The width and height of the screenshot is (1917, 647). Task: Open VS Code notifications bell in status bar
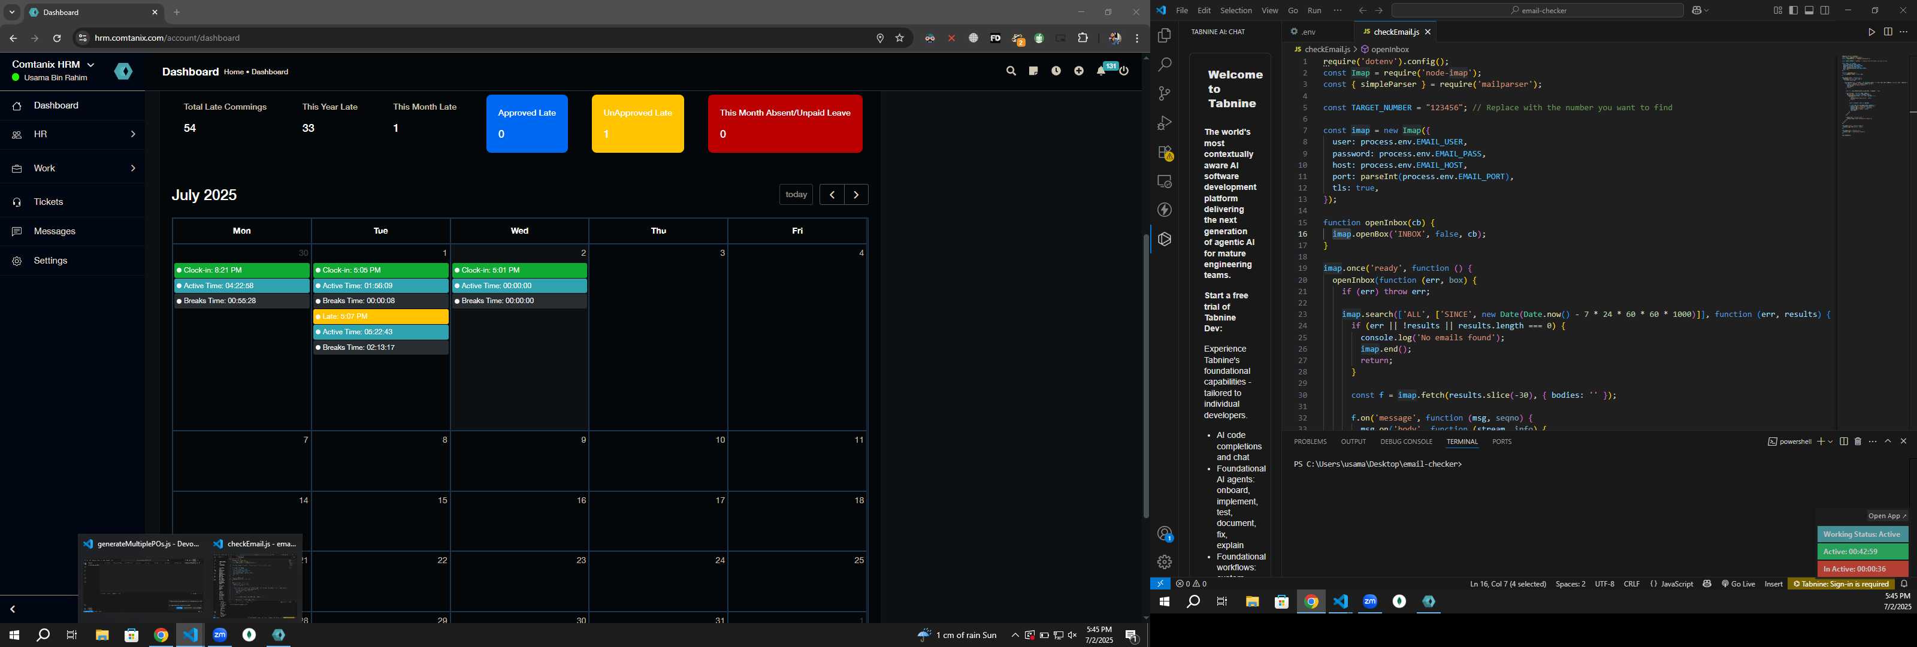1904,585
